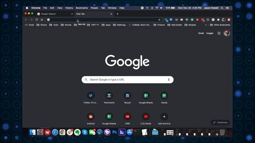Viewport: 255px width, 143px height.
Task: Expand the Other Bookmarks folder
Action: pyautogui.click(x=220, y=25)
